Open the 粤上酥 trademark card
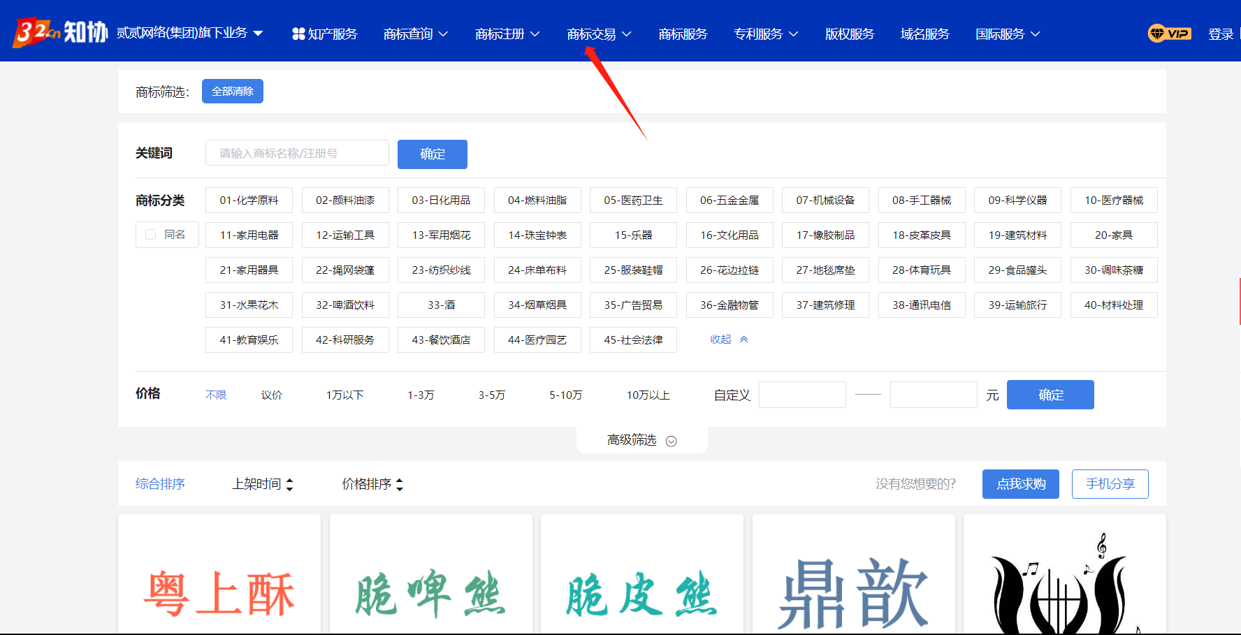This screenshot has height=635, width=1241. click(x=219, y=575)
